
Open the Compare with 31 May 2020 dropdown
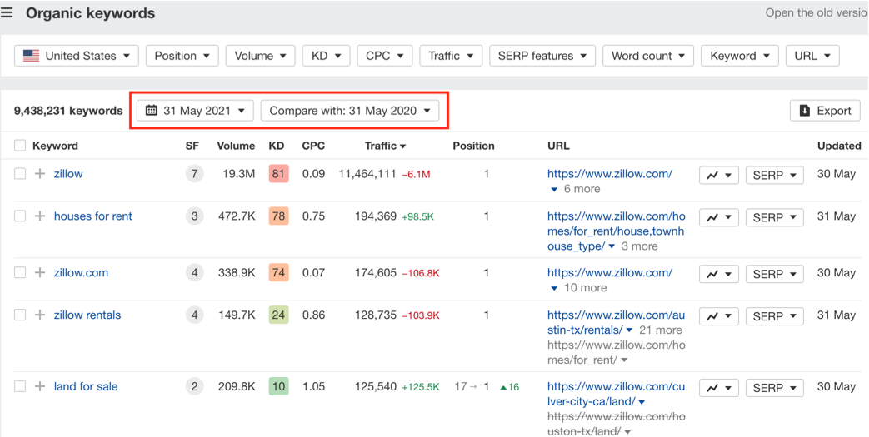[350, 111]
